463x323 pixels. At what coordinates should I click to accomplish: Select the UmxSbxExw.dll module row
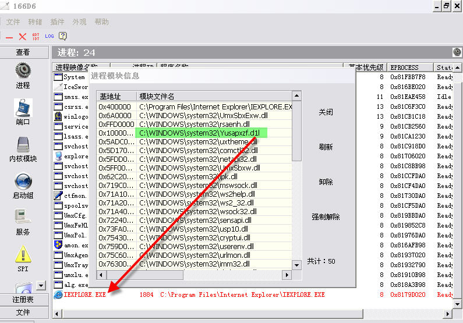pyautogui.click(x=195, y=116)
